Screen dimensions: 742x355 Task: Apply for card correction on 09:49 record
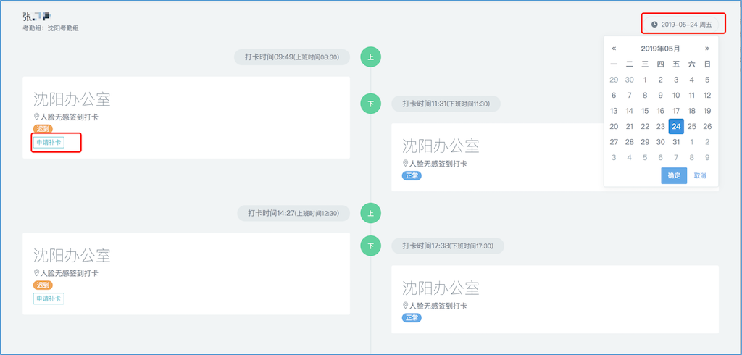pos(49,142)
